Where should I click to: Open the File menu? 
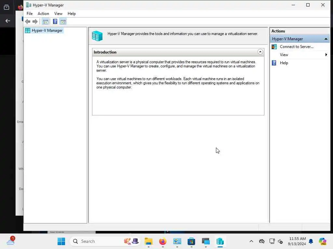(30, 14)
